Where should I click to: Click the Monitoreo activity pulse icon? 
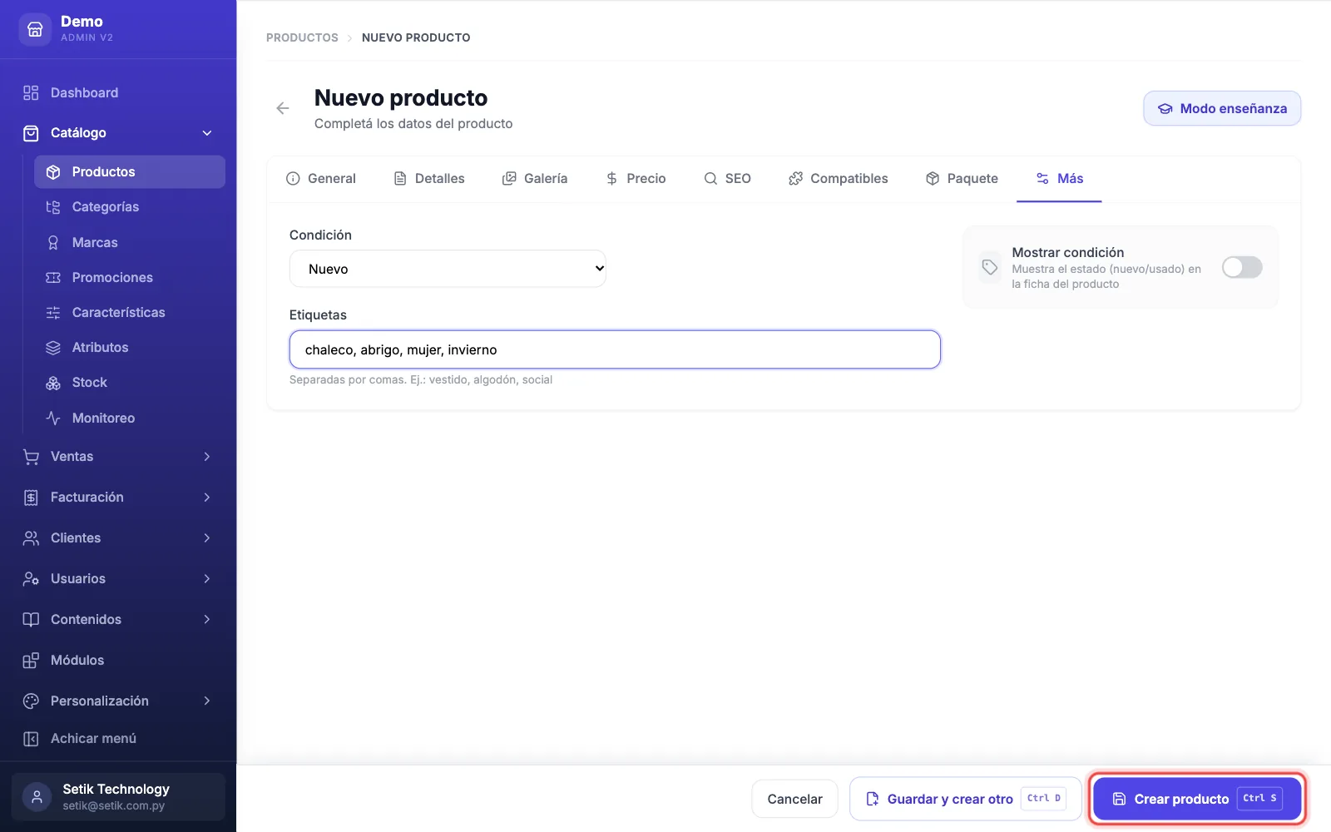(53, 418)
